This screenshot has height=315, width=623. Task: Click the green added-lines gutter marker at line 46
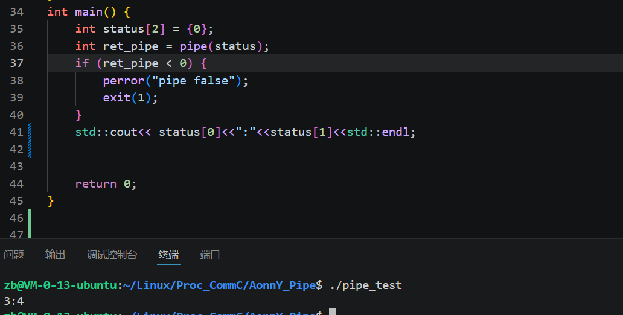pos(30,224)
